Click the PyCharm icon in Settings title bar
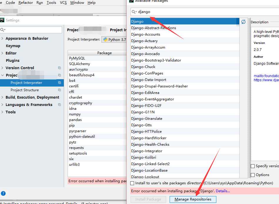The width and height of the screenshot is (279, 204). [x=2, y=20]
